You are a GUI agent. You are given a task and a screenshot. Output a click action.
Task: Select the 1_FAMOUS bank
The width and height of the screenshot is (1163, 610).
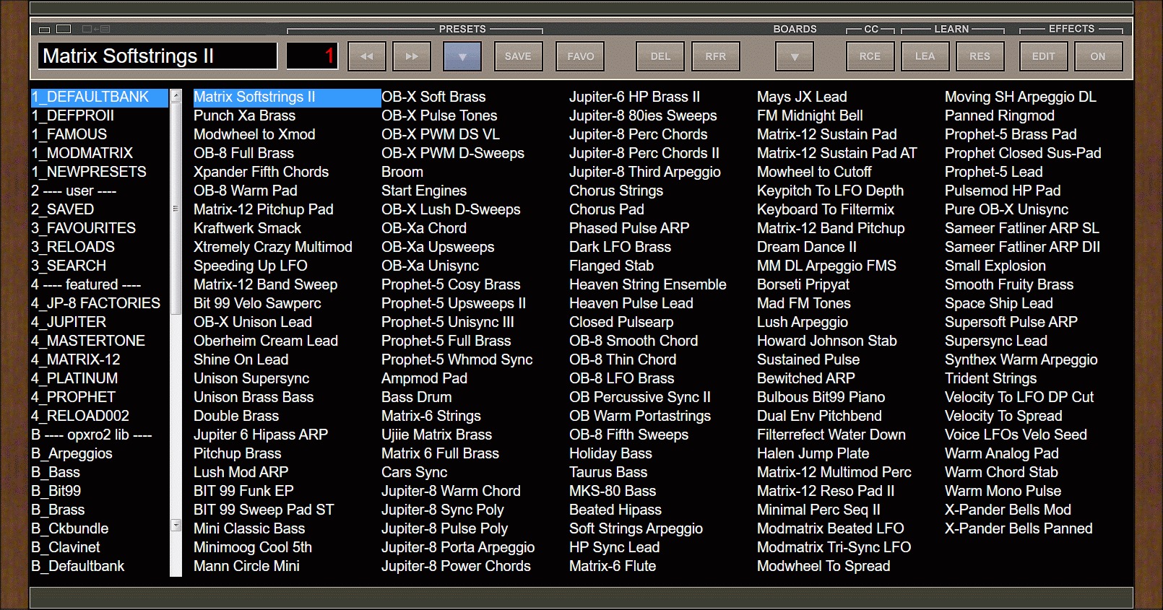pyautogui.click(x=69, y=134)
